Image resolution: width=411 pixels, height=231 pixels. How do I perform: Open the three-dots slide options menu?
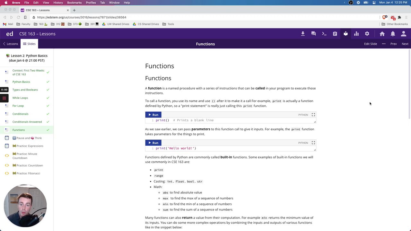[x=384, y=44]
